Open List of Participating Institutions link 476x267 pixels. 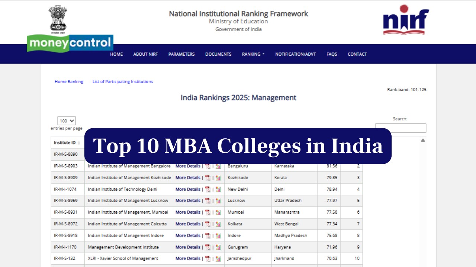123,82
